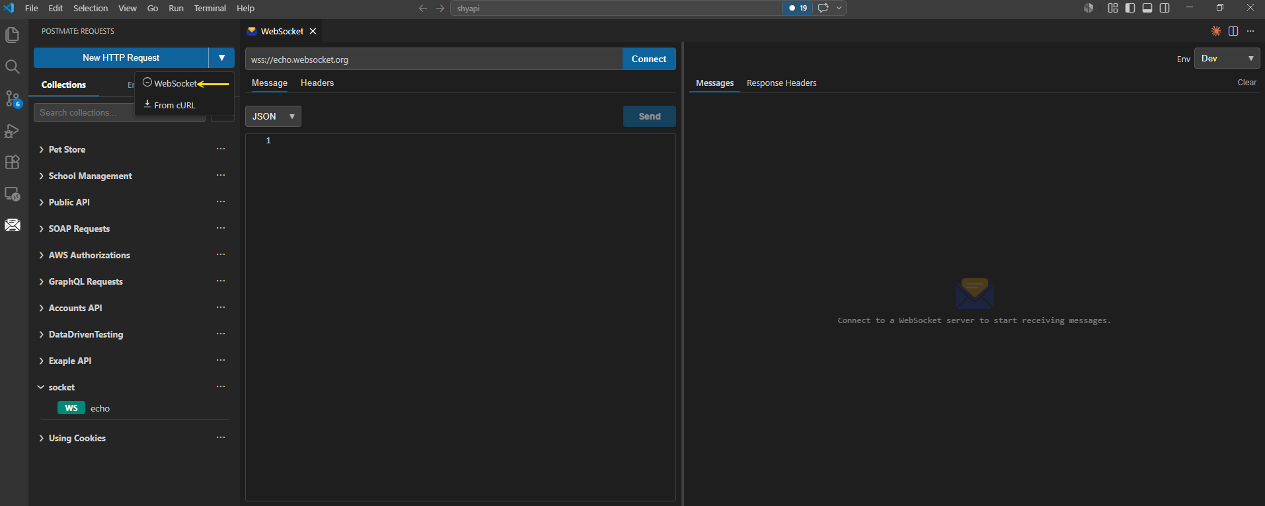Click the New HTTP Request button
Viewport: 1265px width, 506px height.
121,57
